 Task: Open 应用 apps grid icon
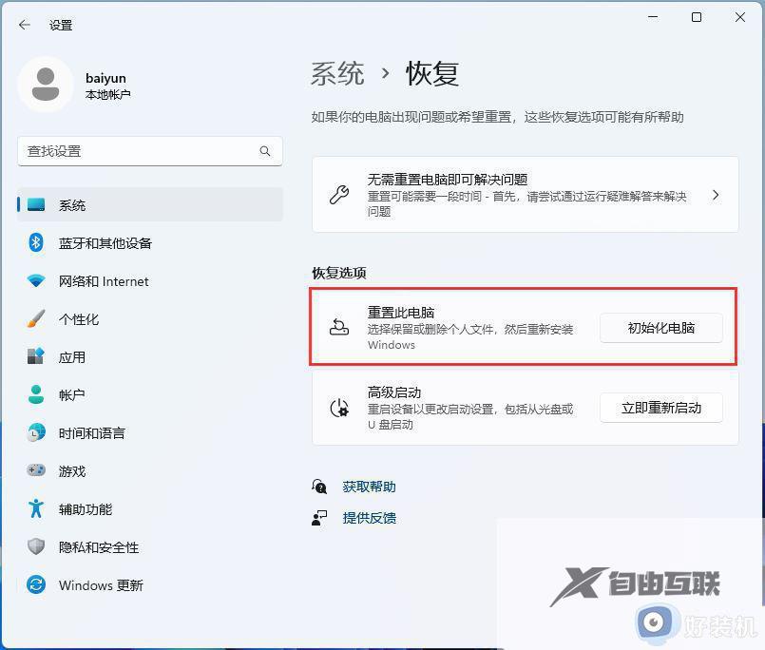(36, 357)
